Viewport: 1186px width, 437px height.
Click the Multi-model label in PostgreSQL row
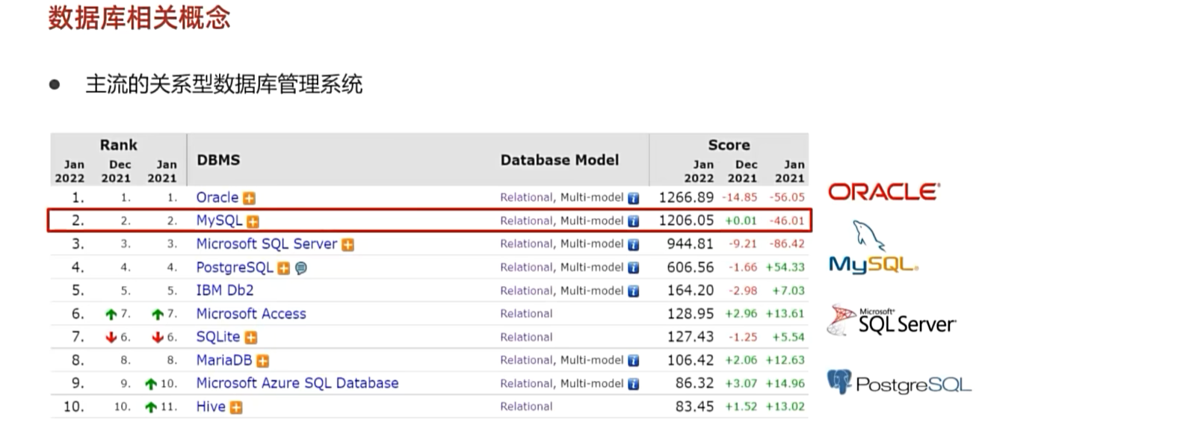point(592,267)
